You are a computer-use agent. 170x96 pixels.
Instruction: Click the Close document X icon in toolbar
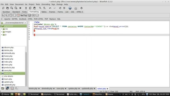(x=20, y=8)
